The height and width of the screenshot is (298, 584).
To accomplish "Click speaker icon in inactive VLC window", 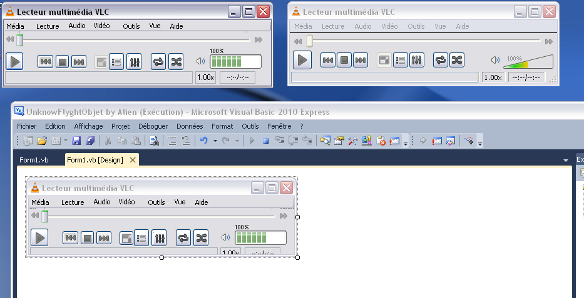I will 495,60.
